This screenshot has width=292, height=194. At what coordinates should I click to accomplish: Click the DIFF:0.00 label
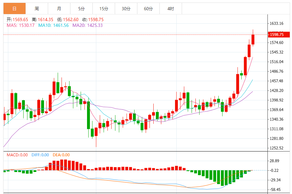pyautogui.click(x=40, y=155)
